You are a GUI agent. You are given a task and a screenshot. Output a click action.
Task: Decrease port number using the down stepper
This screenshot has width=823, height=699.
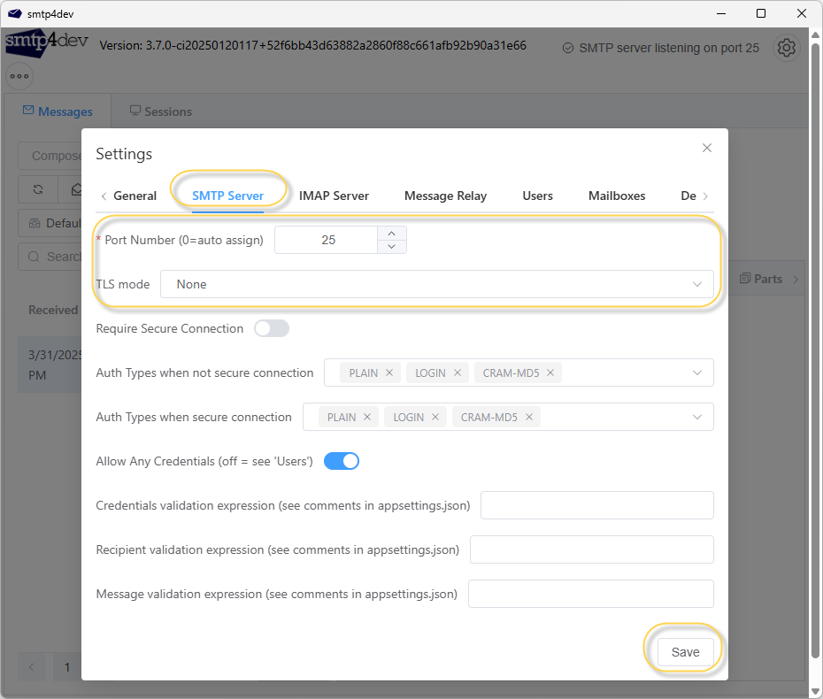pyautogui.click(x=392, y=247)
